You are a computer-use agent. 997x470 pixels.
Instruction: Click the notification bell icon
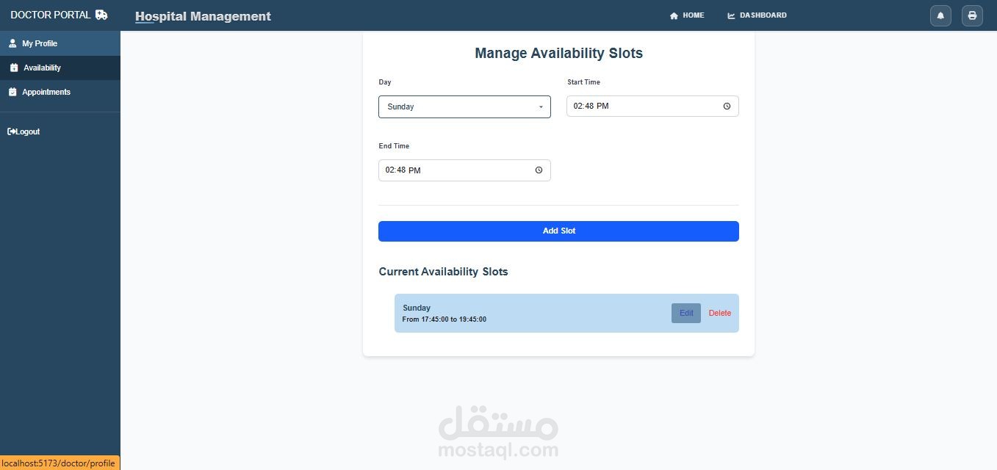(x=940, y=15)
